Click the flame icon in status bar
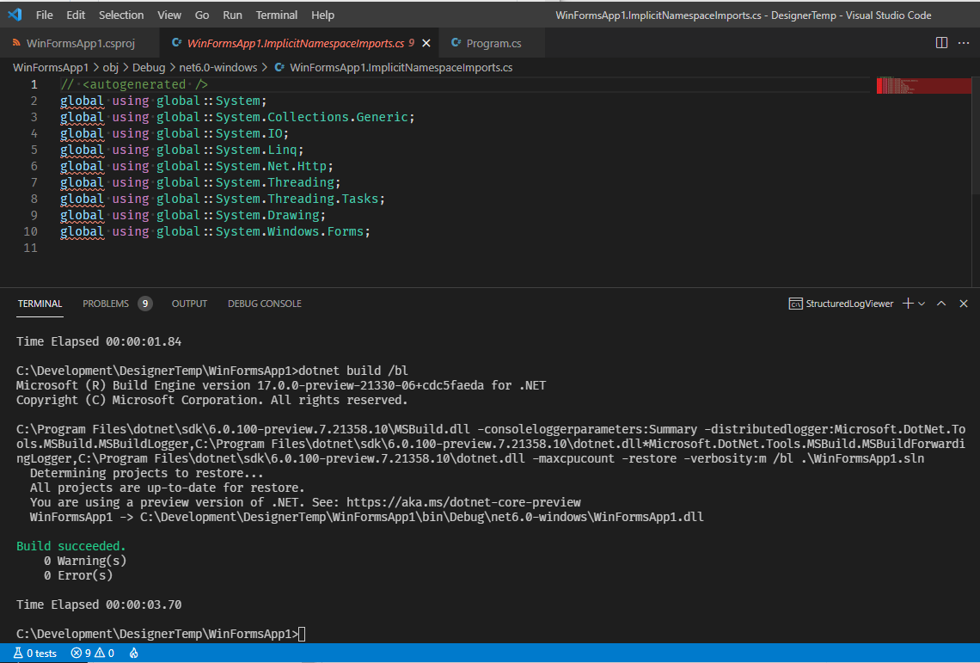Screen dimensions: 980x663 tap(134, 653)
